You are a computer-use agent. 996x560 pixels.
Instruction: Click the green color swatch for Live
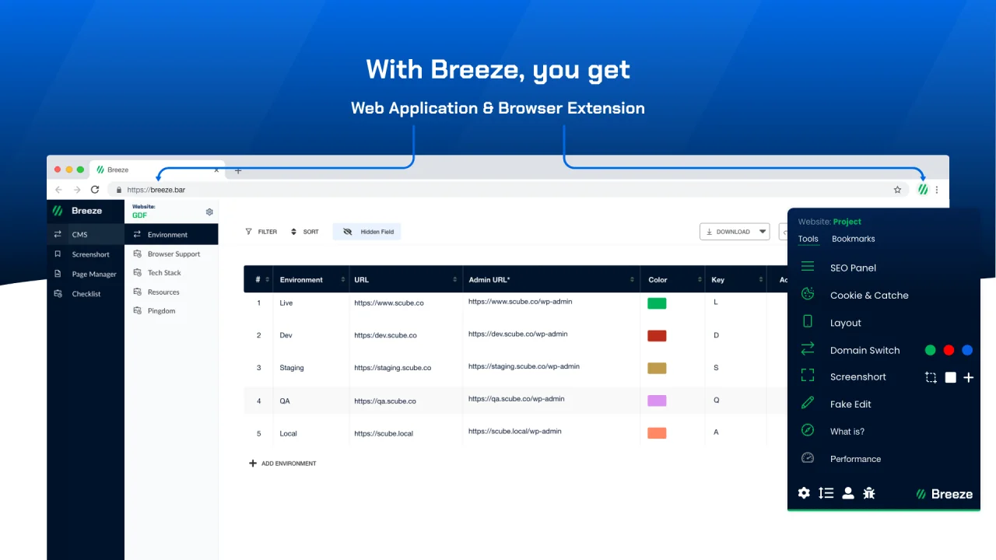coord(657,303)
